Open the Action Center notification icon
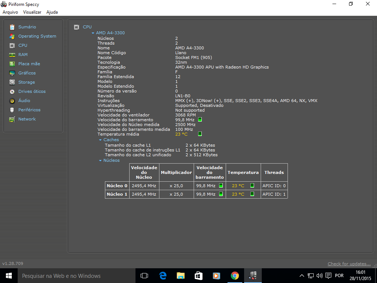377x283 pixels. point(328,276)
